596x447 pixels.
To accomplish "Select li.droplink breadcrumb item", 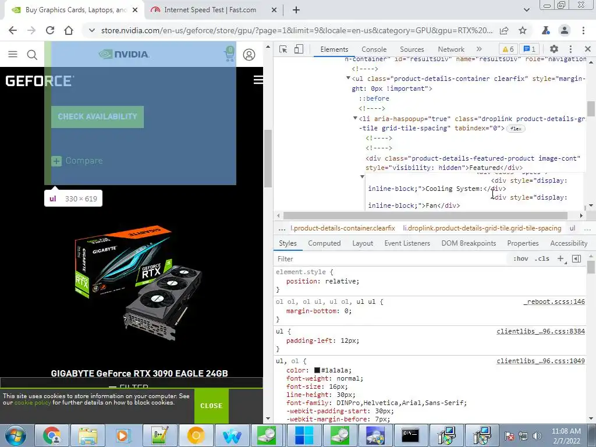I will click(482, 228).
